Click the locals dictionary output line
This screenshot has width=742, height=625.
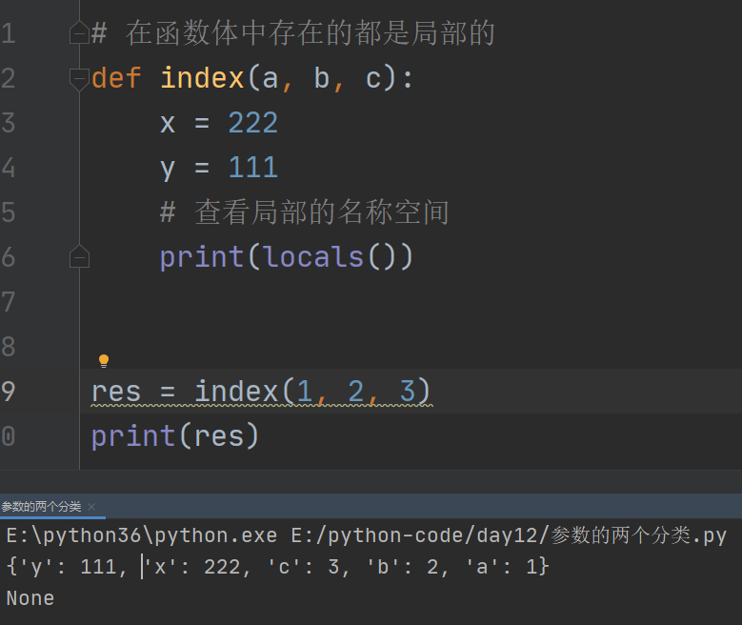click(x=277, y=567)
